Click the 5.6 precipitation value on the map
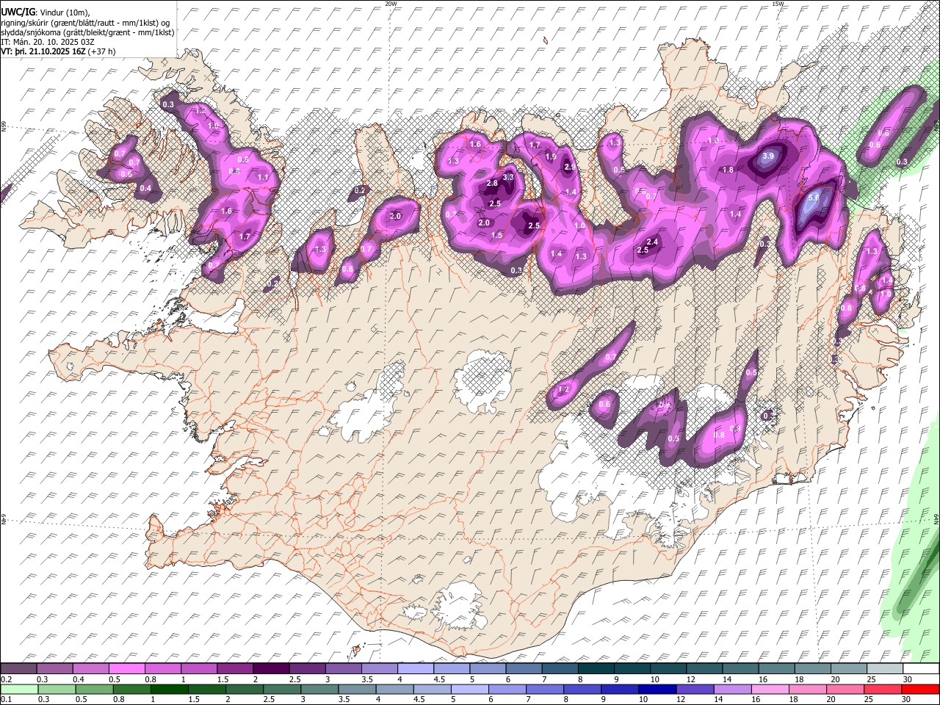 [x=814, y=198]
